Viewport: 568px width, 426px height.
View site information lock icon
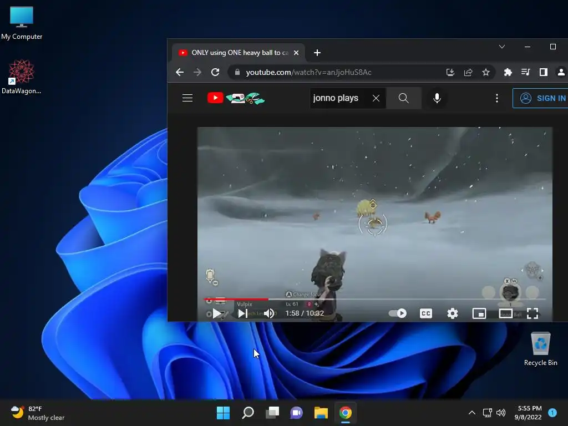tap(237, 72)
